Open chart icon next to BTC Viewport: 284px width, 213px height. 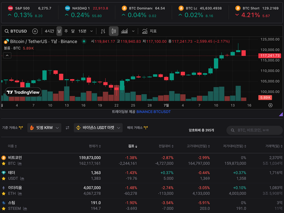point(20,164)
